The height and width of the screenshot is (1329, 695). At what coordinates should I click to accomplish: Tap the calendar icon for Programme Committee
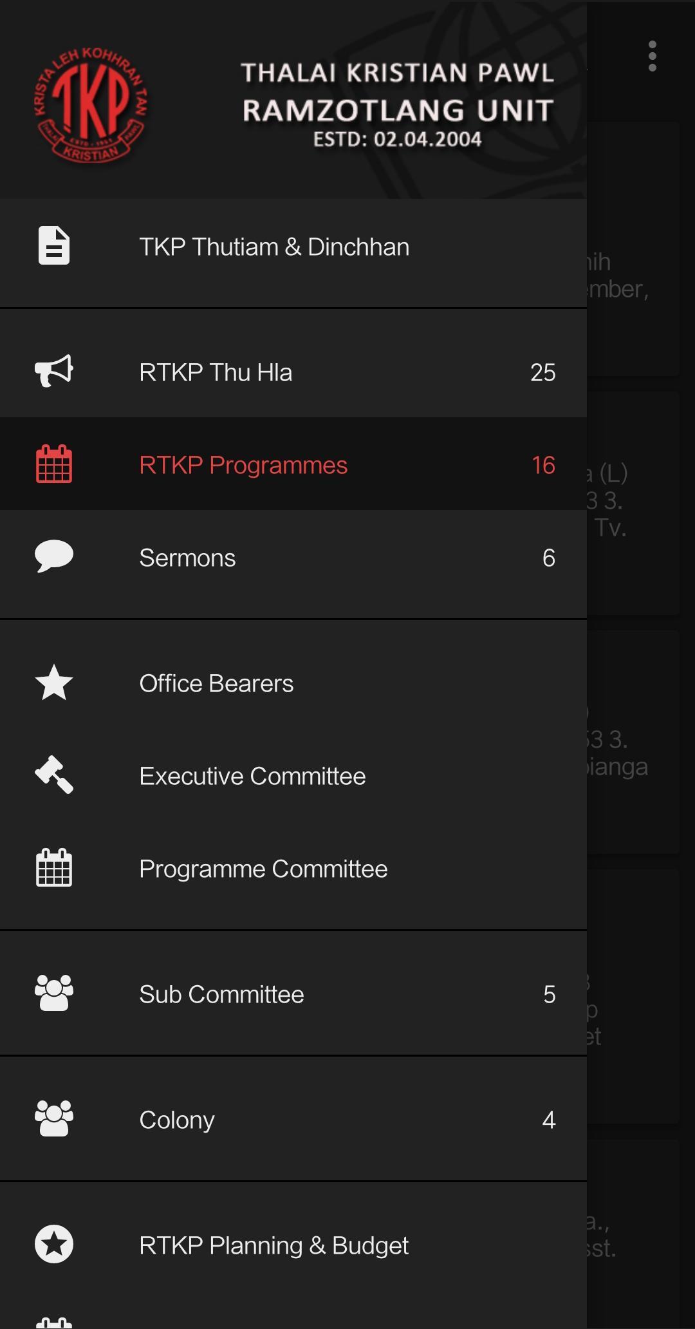coord(54,868)
